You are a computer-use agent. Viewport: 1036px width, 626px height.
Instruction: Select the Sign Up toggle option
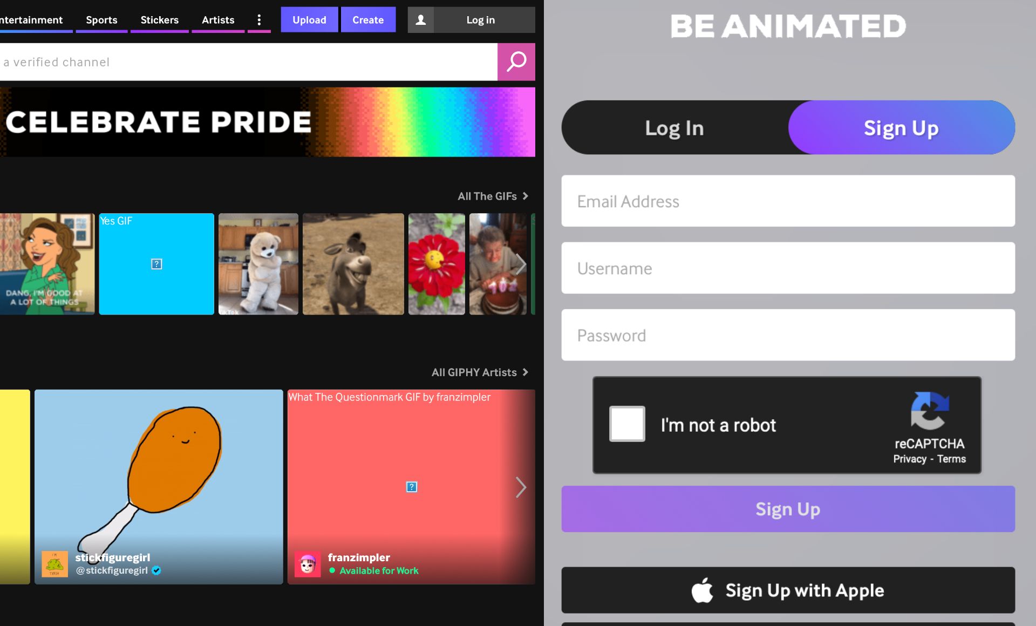901,128
